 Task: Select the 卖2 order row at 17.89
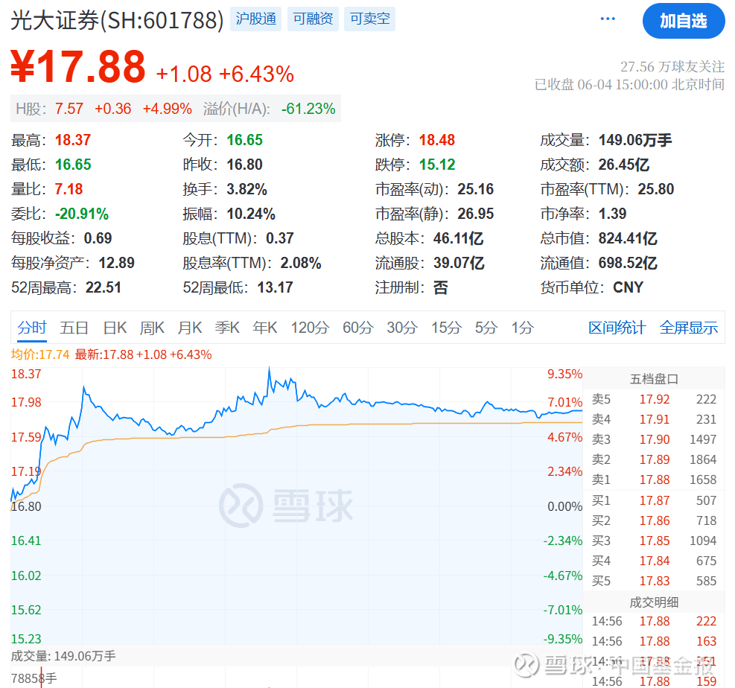coord(654,459)
